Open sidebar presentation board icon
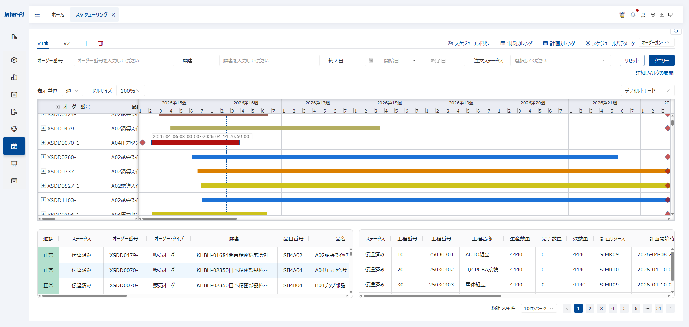Viewport: 689px width, 327px height. 14,163
